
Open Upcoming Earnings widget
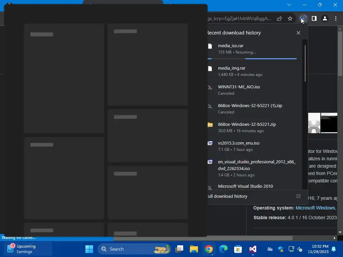point(27,249)
